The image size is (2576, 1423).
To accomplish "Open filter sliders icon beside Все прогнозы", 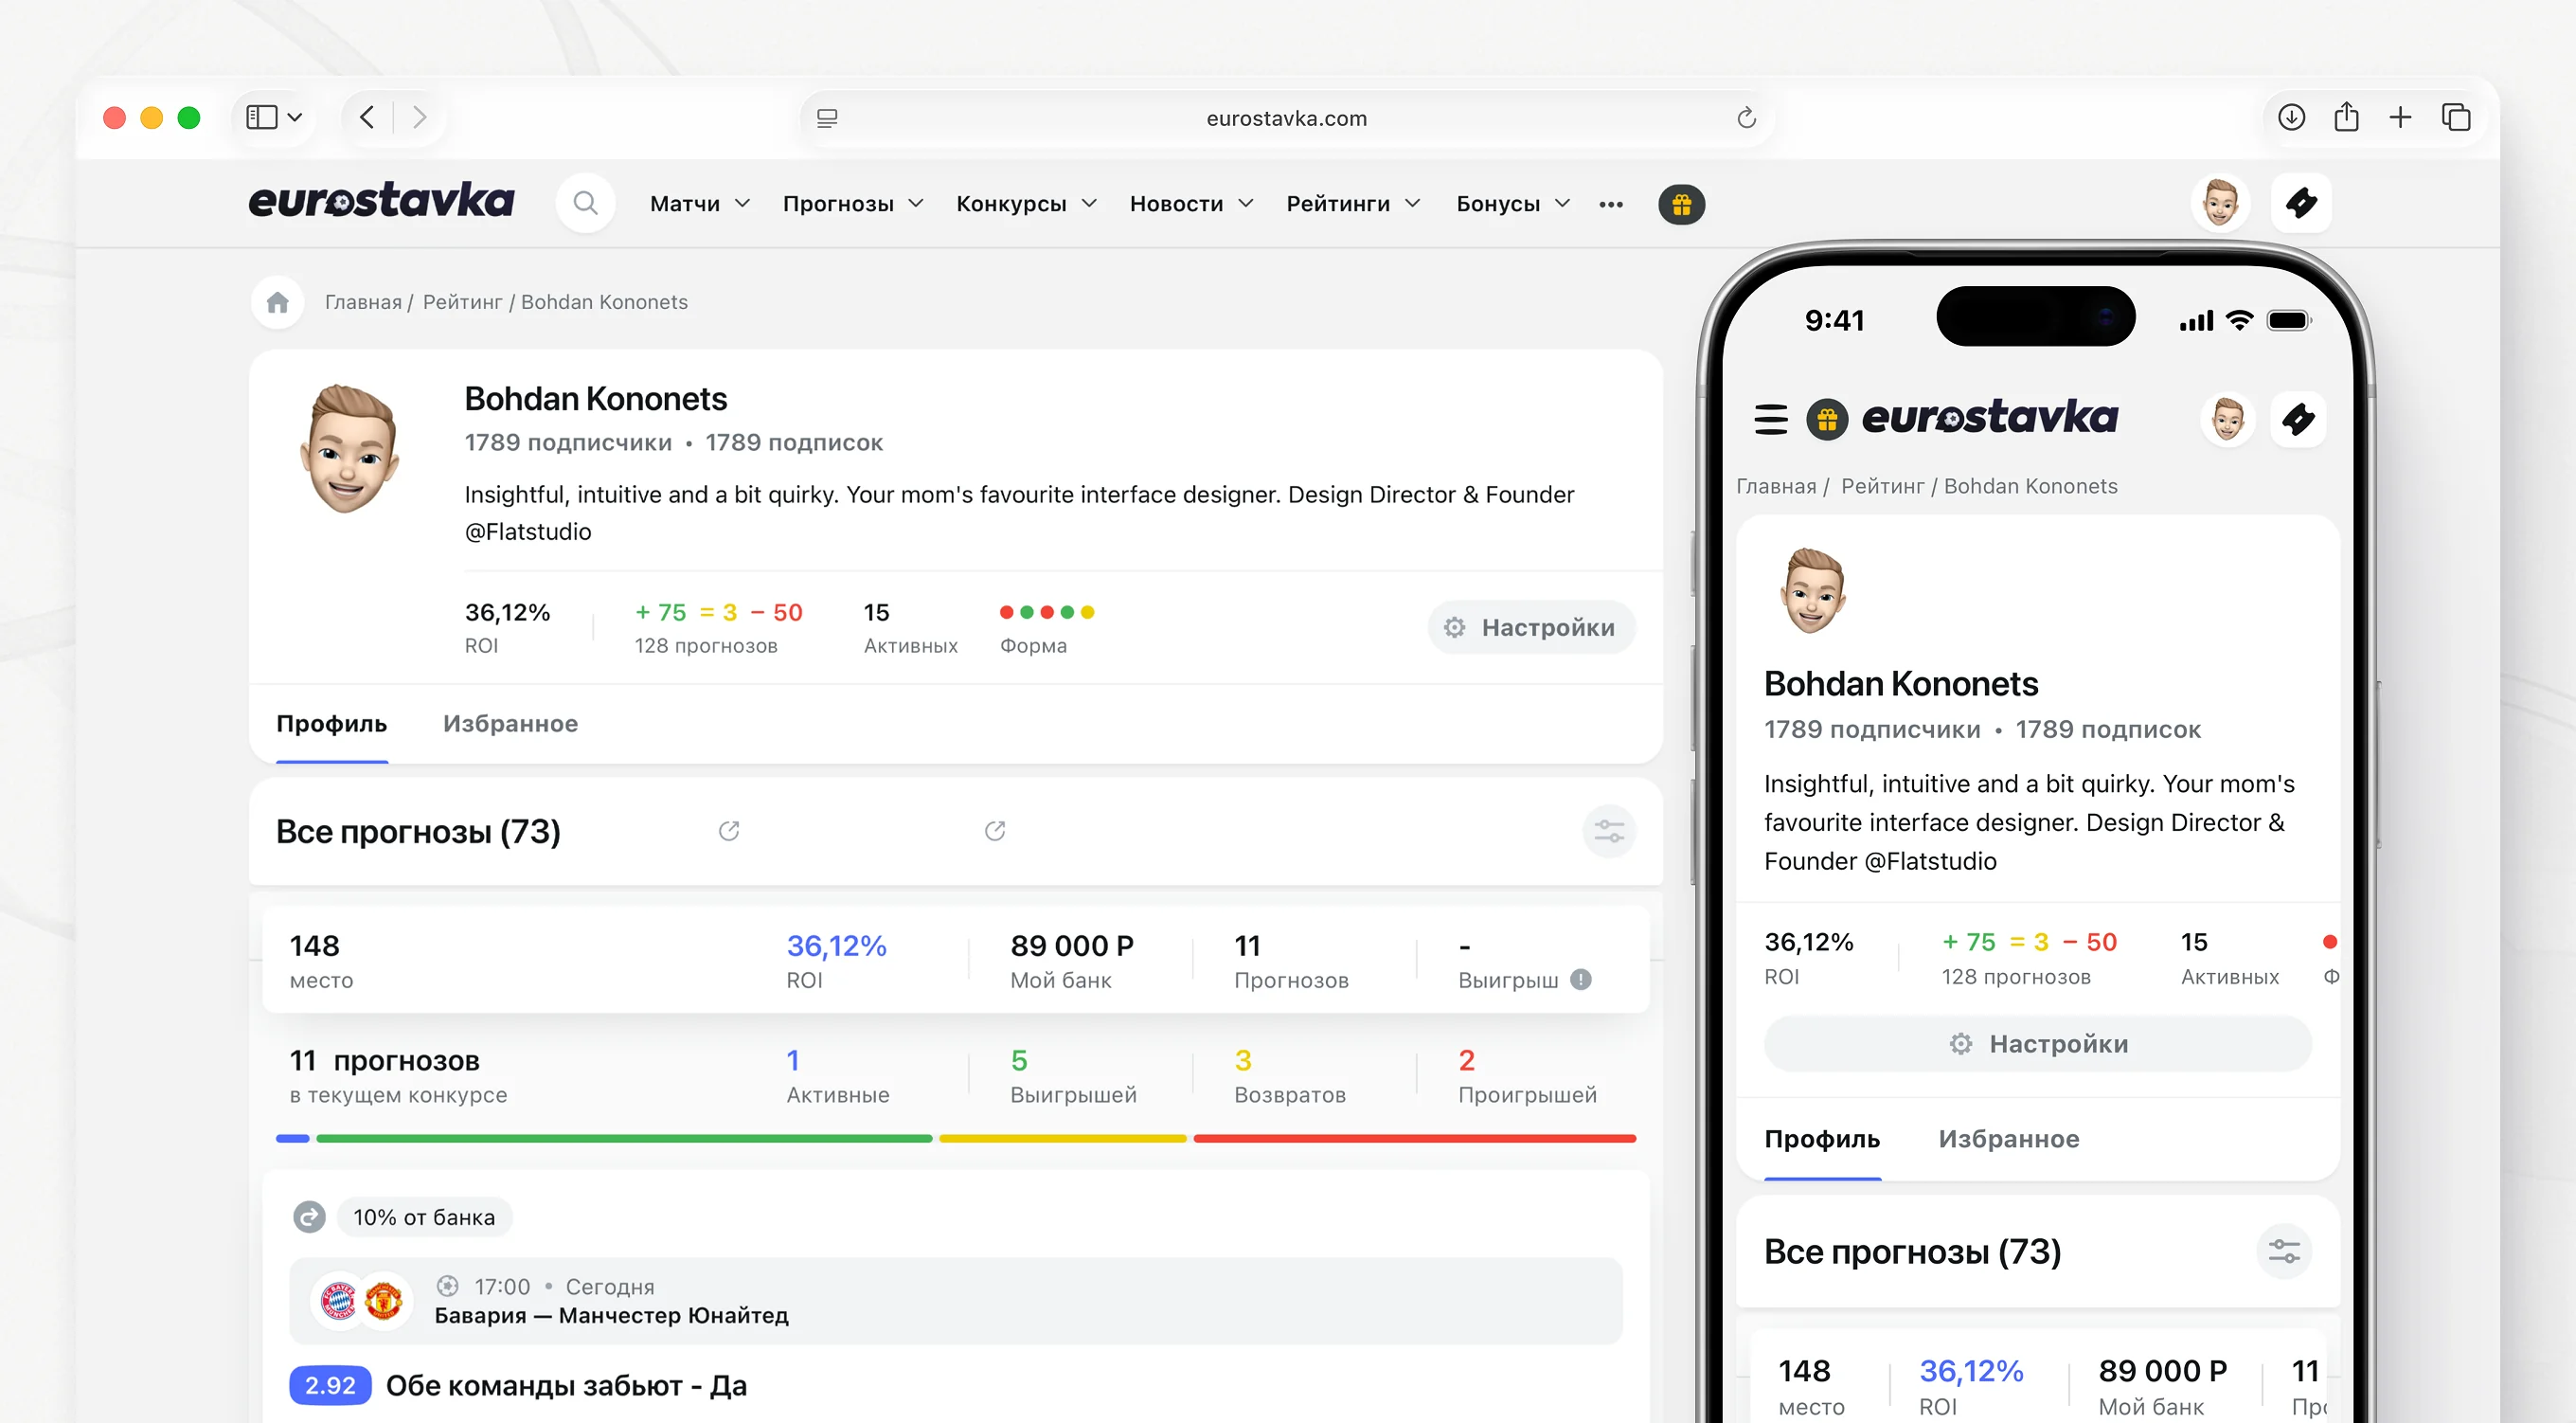I will point(1608,831).
